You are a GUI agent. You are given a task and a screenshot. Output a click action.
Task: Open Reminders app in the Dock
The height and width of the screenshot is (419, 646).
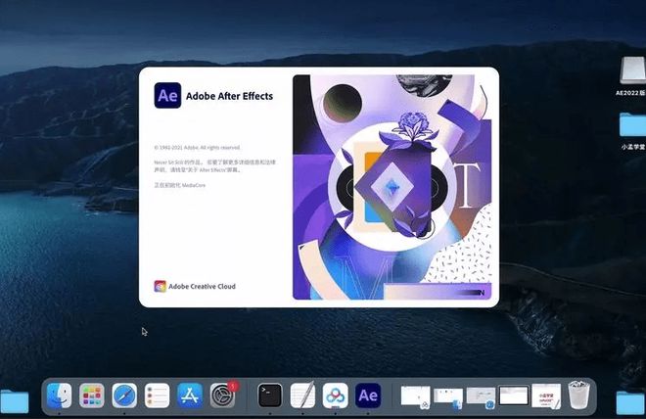(157, 396)
